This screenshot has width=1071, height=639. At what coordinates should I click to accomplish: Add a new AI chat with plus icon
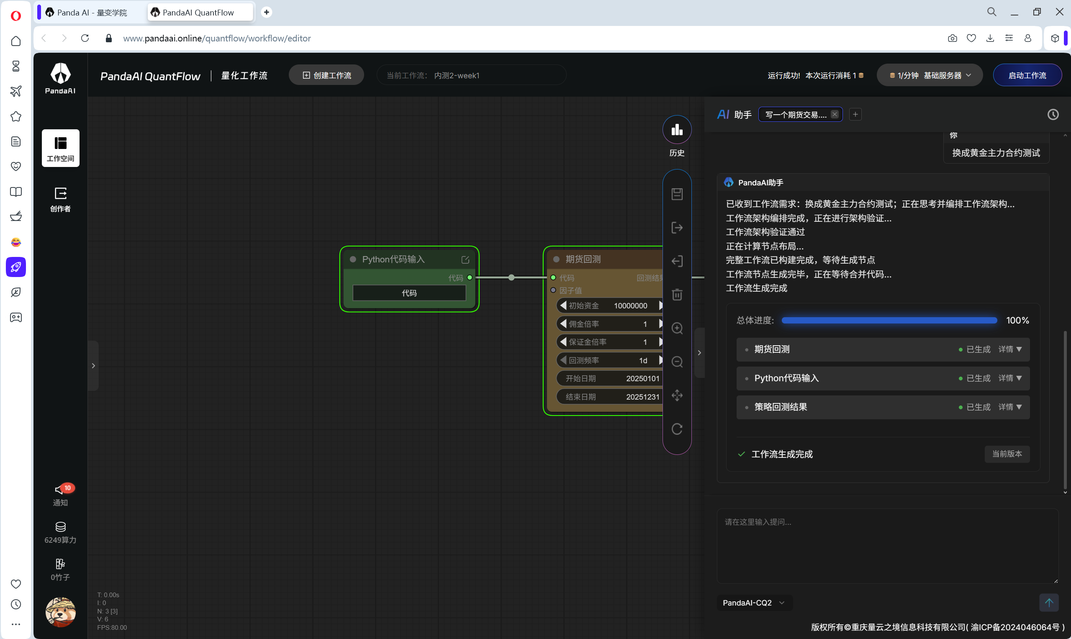(855, 115)
